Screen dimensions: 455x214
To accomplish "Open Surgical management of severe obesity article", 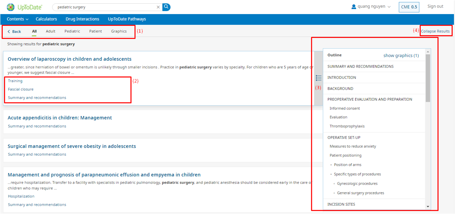I will click(x=72, y=146).
